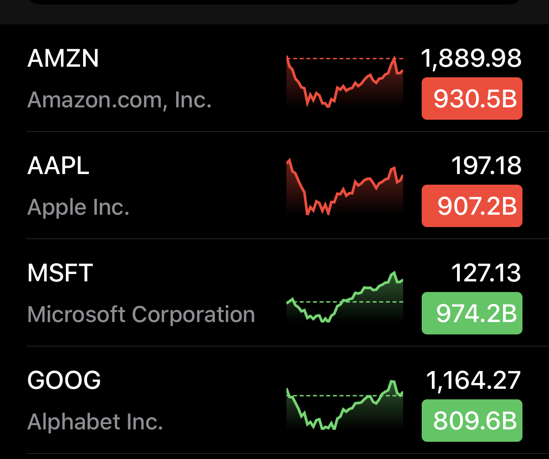Toggle the AMZN 930.5B market cap badge
The image size is (549, 459).
[472, 99]
